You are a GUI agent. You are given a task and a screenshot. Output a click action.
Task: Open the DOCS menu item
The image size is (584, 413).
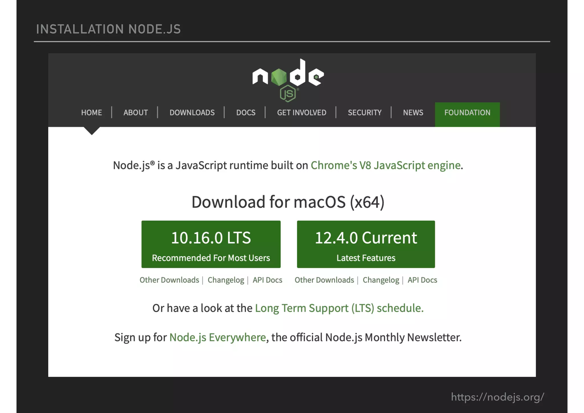[x=246, y=113]
